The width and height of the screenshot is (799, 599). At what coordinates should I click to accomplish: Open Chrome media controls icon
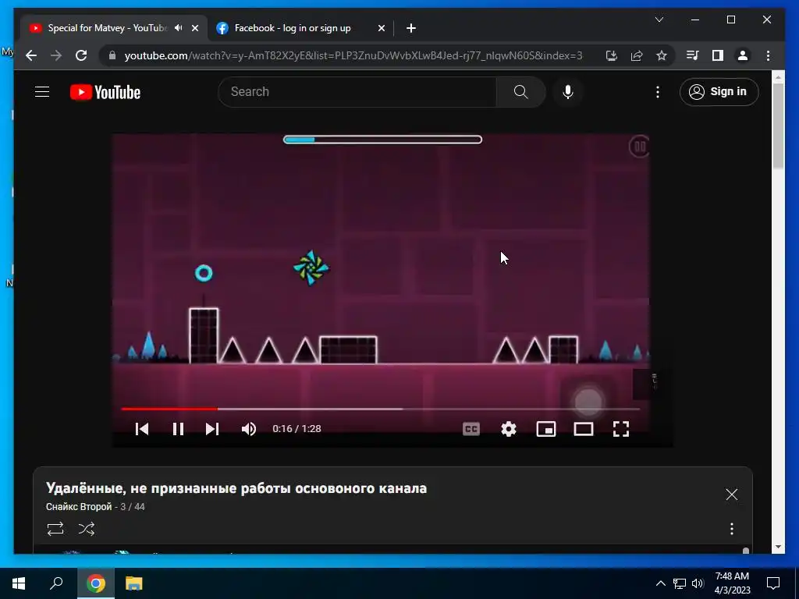click(x=692, y=55)
